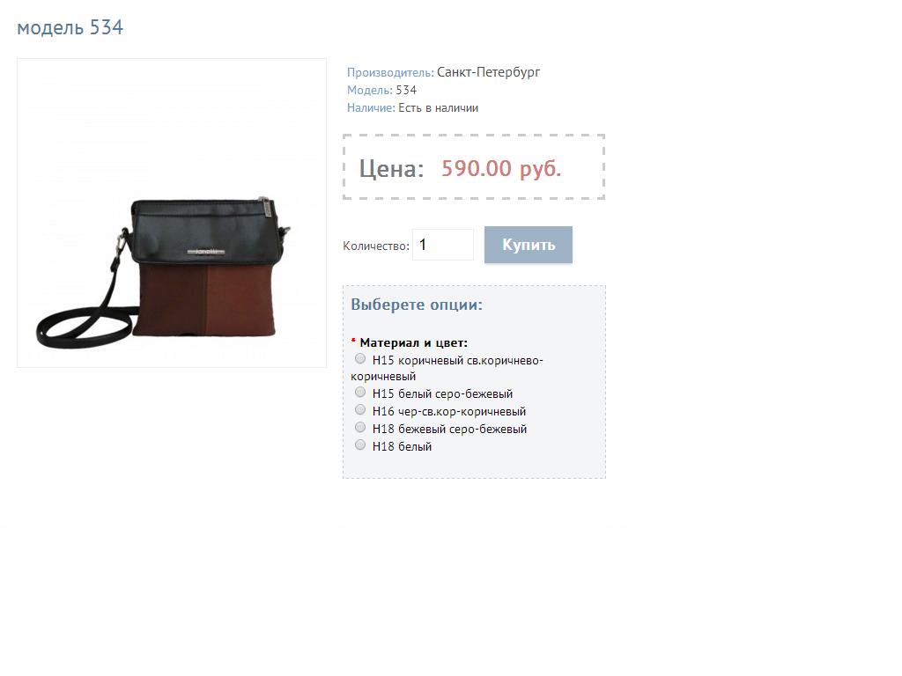Focus the Количество quantity input field

tap(443, 245)
